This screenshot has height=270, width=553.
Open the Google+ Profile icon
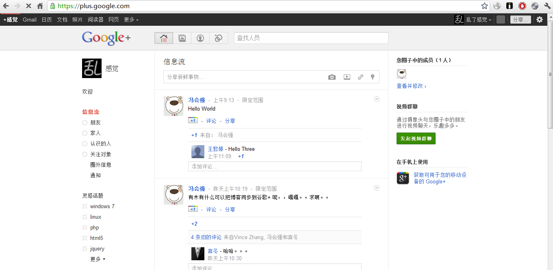coord(200,38)
